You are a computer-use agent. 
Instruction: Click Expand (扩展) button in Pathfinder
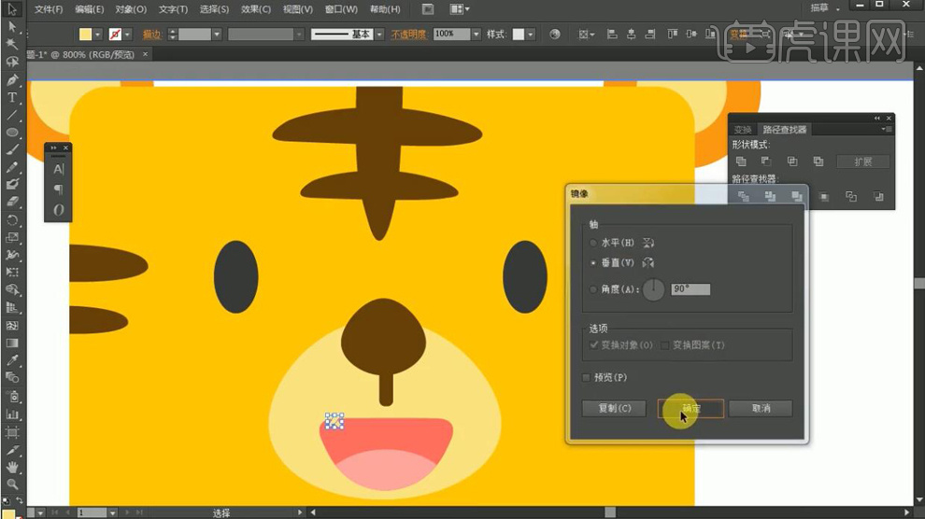click(x=863, y=161)
